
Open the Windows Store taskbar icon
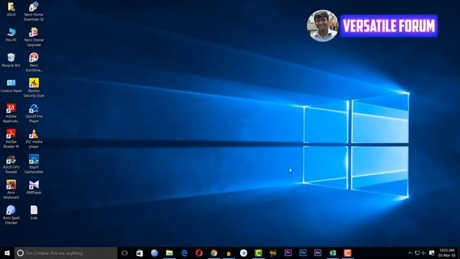point(139,253)
